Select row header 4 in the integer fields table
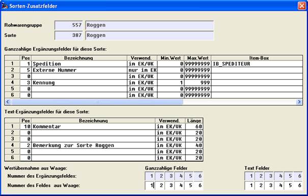The height and width of the screenshot is (196, 308). (x=12, y=83)
